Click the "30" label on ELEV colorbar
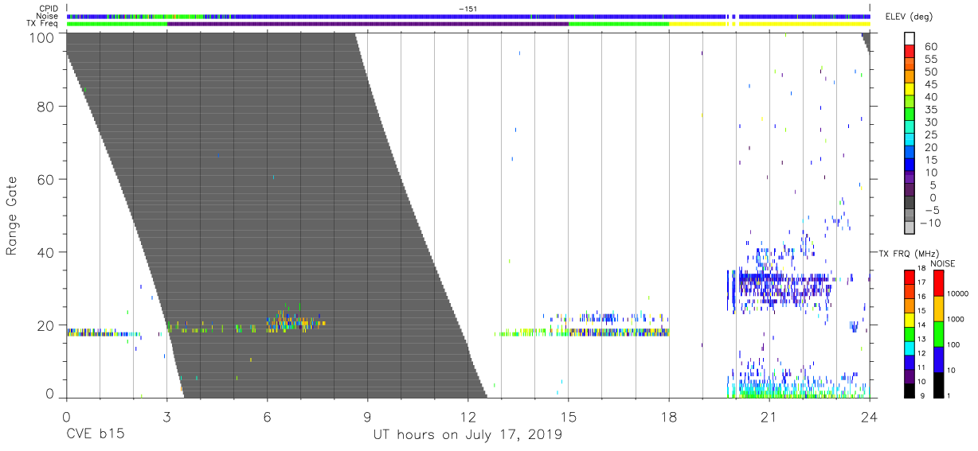Viewport: 978px width, 451px height. click(x=931, y=122)
